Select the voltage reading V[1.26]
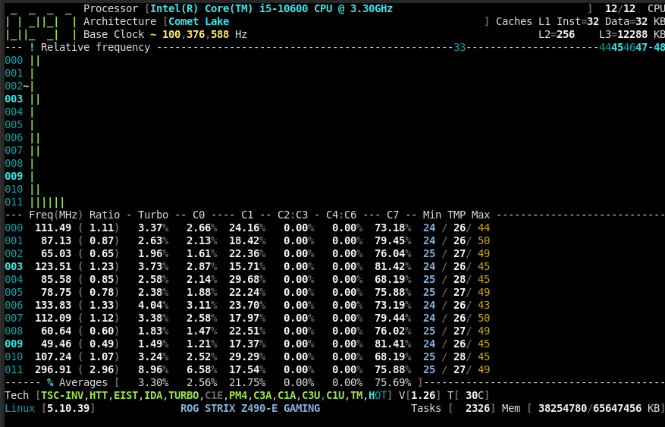The width and height of the screenshot is (665, 427). point(420,395)
